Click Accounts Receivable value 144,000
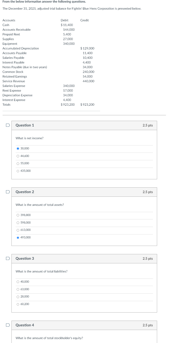This screenshot has height=343, width=173. tap(69, 30)
